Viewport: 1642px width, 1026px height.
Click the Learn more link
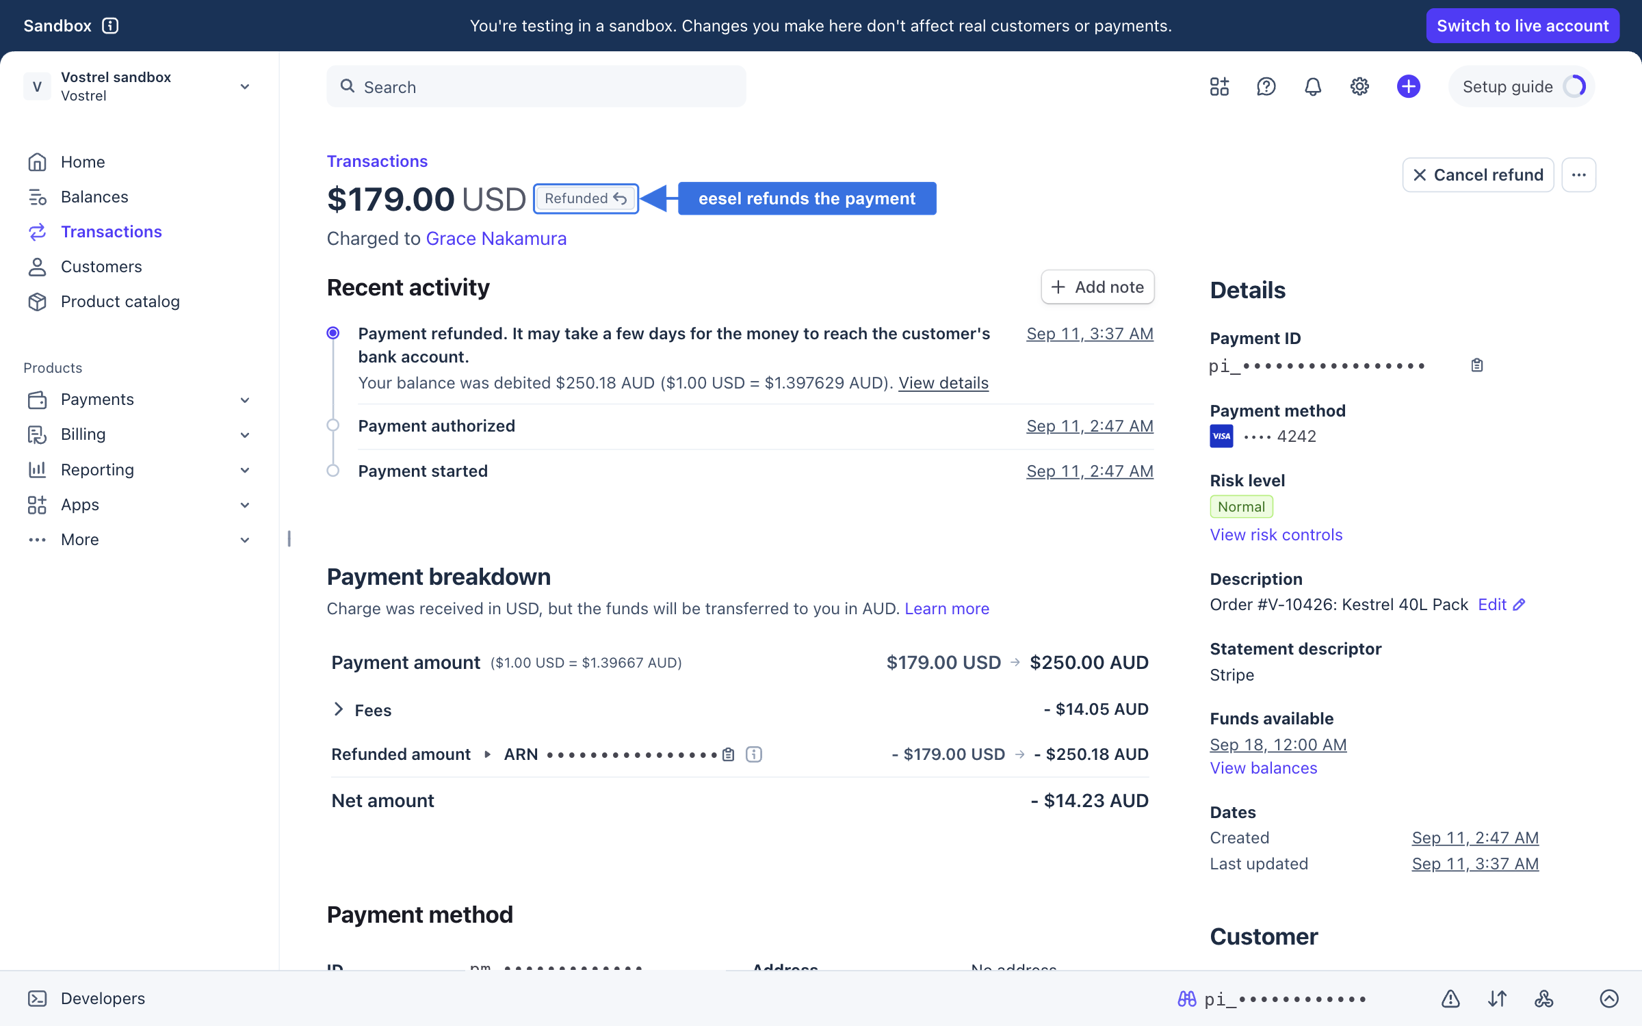(x=947, y=609)
